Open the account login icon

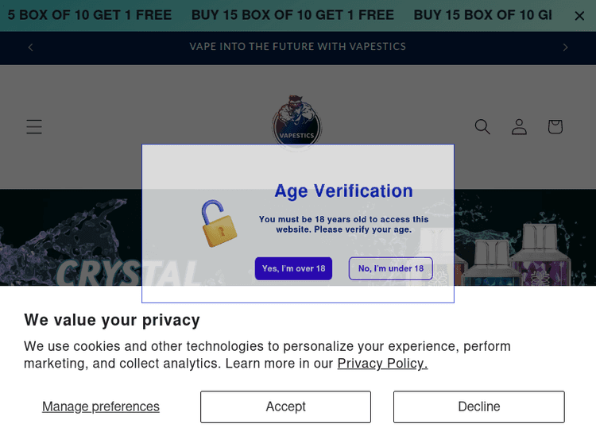[519, 127]
